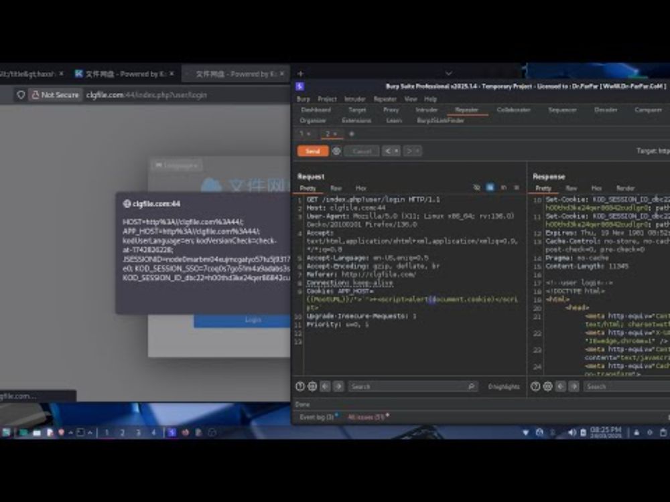This screenshot has height=502, width=670.
Task: Open history dropdown beside the forward arrow
Action: (x=418, y=151)
